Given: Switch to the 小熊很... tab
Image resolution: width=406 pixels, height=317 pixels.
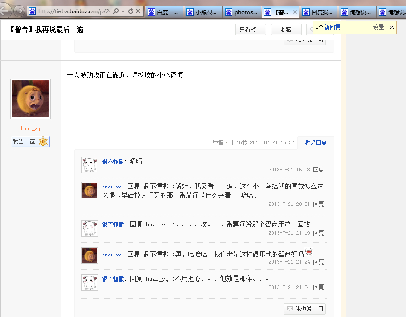Looking at the screenshot, I should [203, 12].
